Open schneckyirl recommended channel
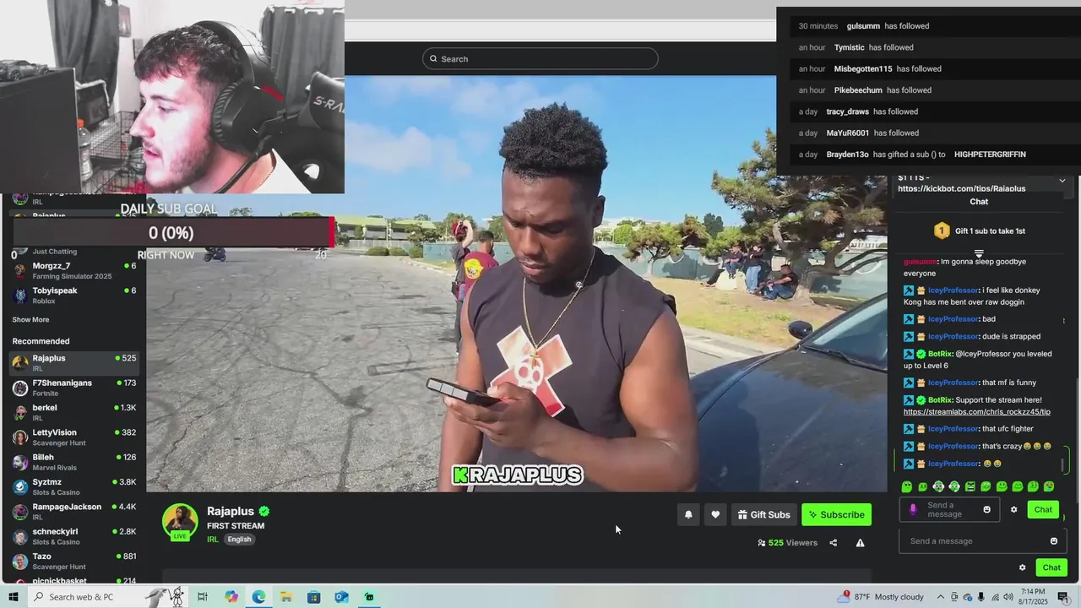The height and width of the screenshot is (608, 1081). tap(74, 536)
